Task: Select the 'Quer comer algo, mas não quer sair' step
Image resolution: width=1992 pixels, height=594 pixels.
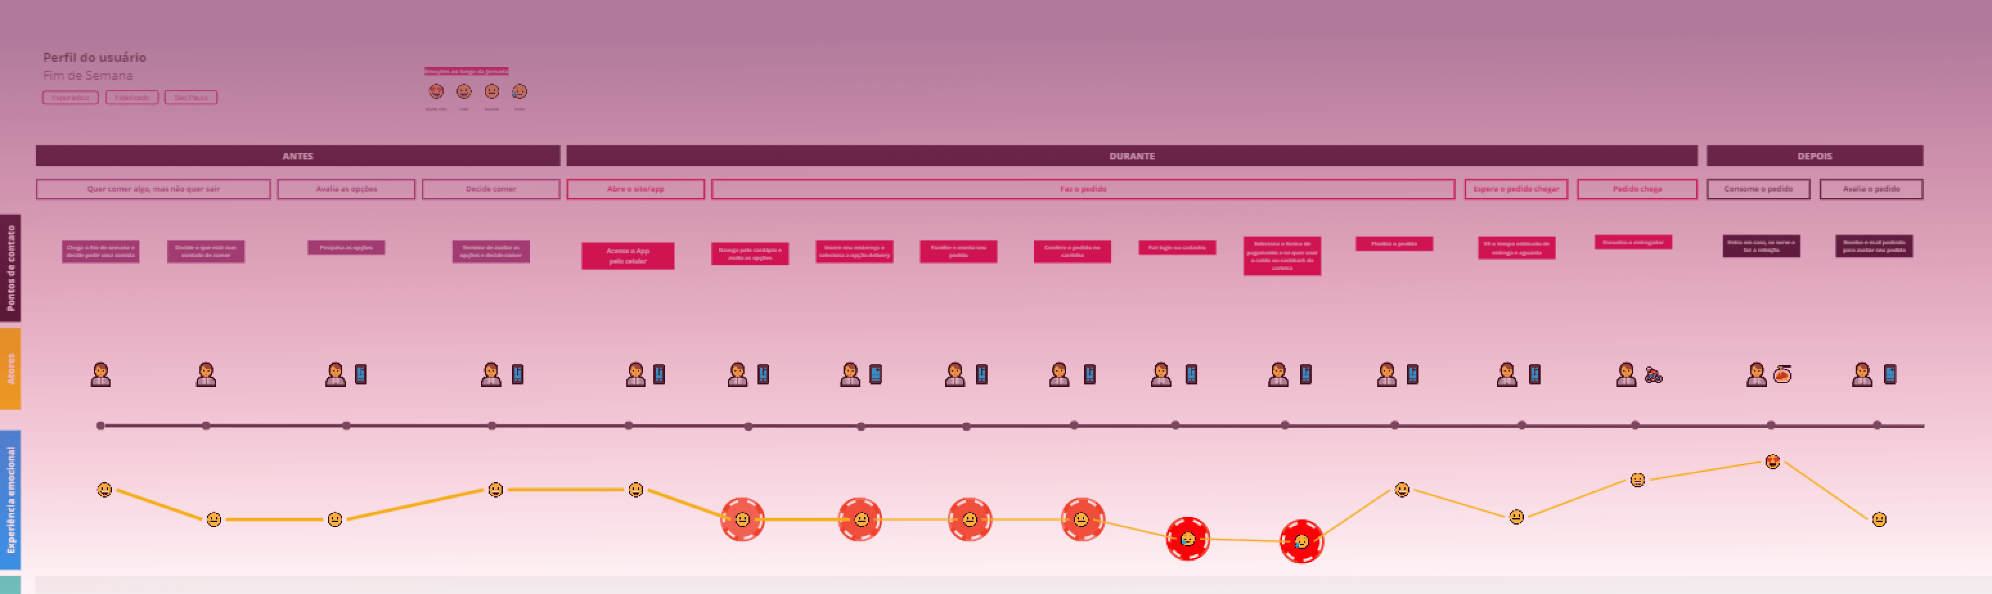Action: pyautogui.click(x=153, y=189)
